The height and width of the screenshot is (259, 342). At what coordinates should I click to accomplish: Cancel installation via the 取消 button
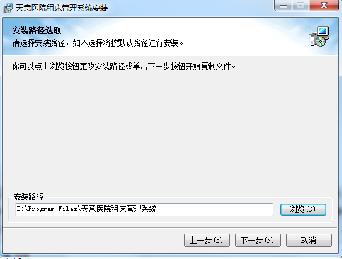pyautogui.click(x=309, y=241)
